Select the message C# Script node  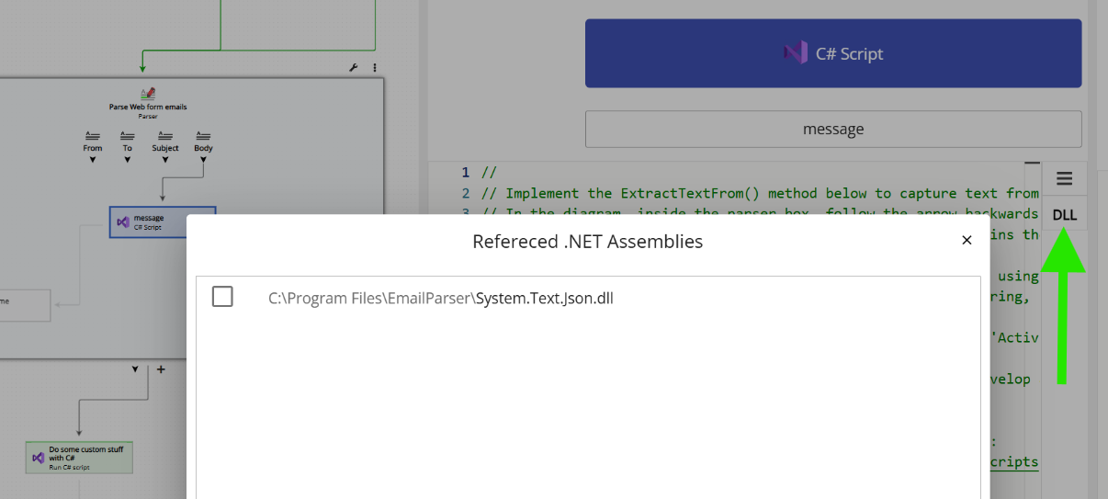pos(163,222)
